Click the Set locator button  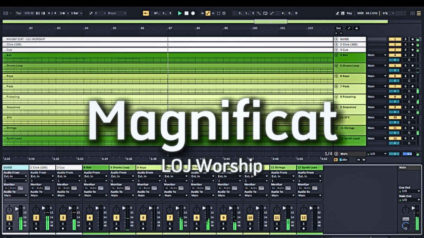point(338,28)
